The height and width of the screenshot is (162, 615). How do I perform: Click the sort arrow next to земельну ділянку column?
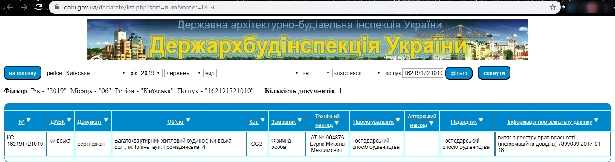click(597, 120)
